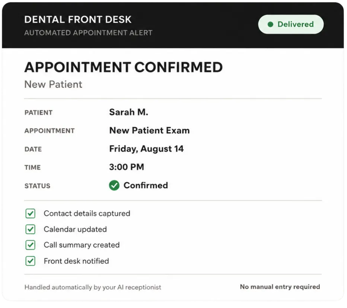Click the New Patient subheading
This screenshot has height=308, width=347.
53,85
